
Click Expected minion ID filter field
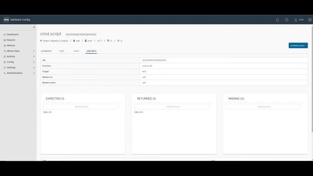(x=81, y=107)
